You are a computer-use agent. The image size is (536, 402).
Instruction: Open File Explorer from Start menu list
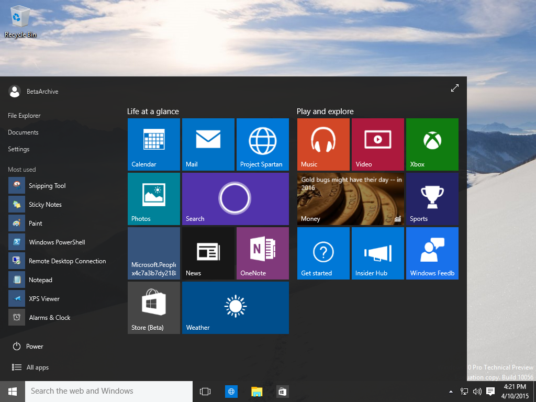pos(24,116)
